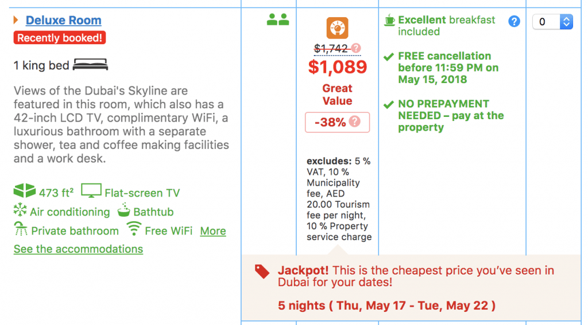Click the Free WiFi signal icon
Image resolution: width=588 pixels, height=325 pixels.
pyautogui.click(x=134, y=228)
